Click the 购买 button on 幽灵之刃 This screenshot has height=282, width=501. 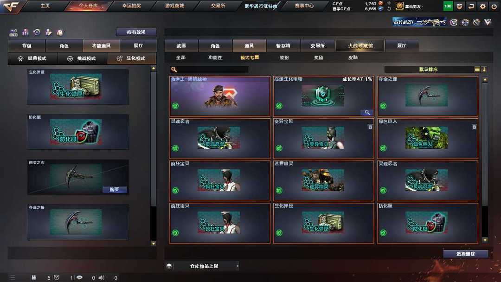pyautogui.click(x=115, y=190)
